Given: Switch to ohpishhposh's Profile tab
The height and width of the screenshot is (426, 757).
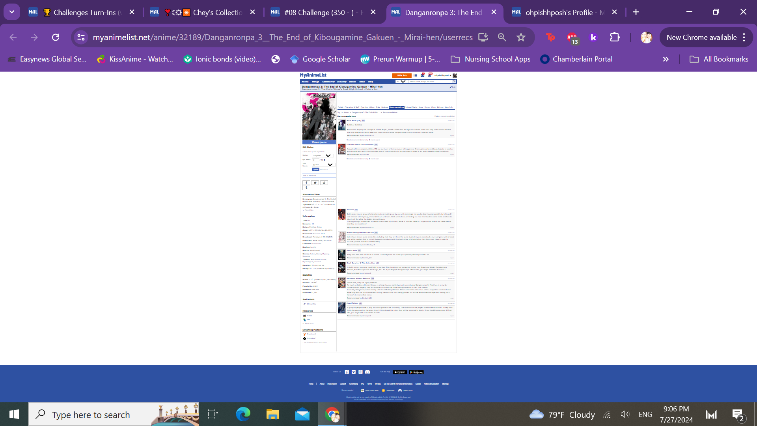Looking at the screenshot, I should (565, 12).
